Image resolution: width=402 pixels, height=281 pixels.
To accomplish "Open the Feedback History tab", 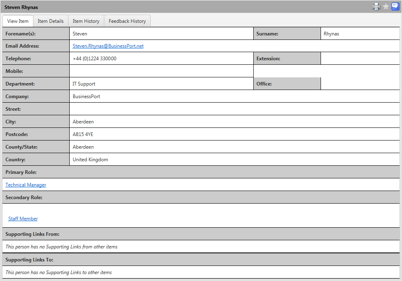I will (x=127, y=21).
